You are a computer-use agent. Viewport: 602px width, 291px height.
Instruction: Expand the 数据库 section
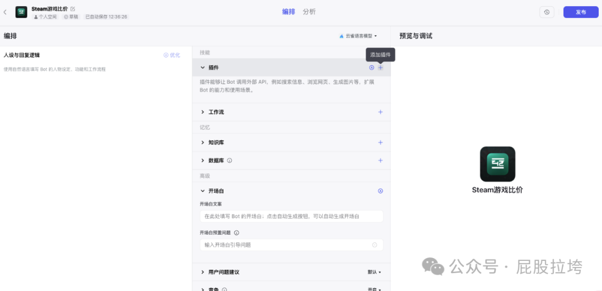click(x=203, y=161)
